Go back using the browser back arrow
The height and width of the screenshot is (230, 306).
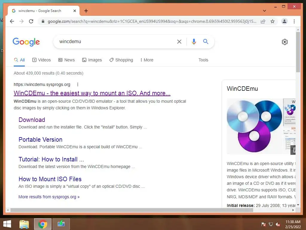click(x=12, y=21)
